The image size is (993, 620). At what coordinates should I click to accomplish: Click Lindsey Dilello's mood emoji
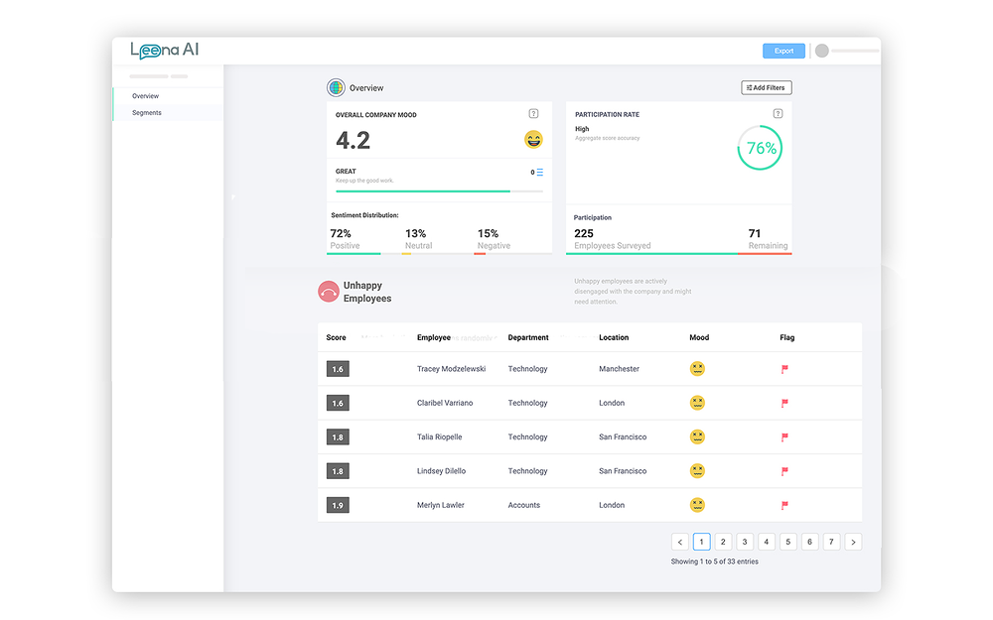tap(697, 471)
